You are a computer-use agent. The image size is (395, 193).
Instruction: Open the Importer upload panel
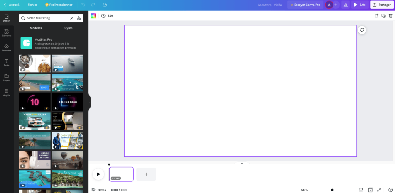(7, 48)
